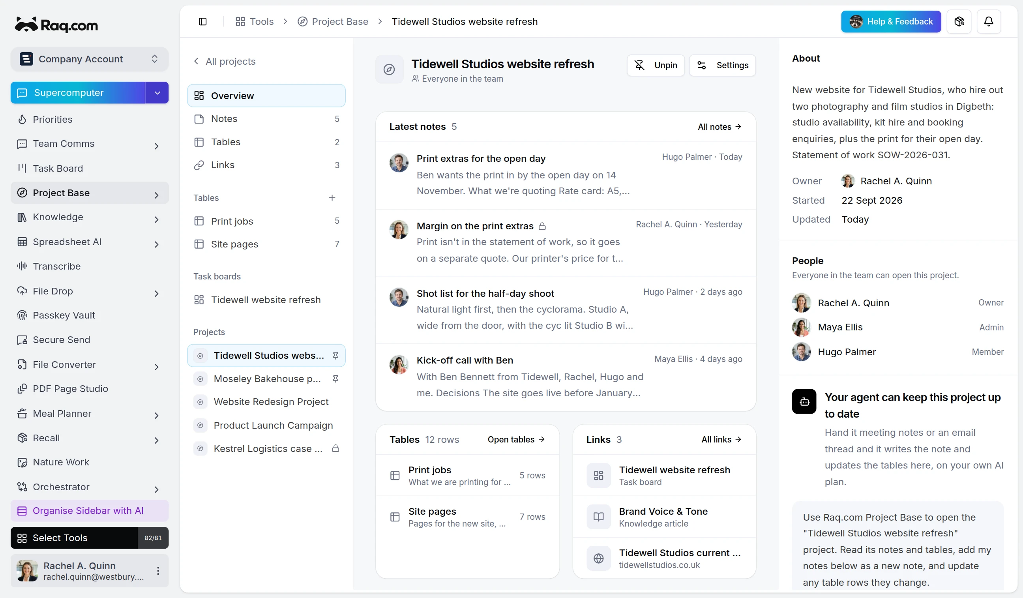
Task: Open the Print jobs table card
Action: pyautogui.click(x=467, y=475)
